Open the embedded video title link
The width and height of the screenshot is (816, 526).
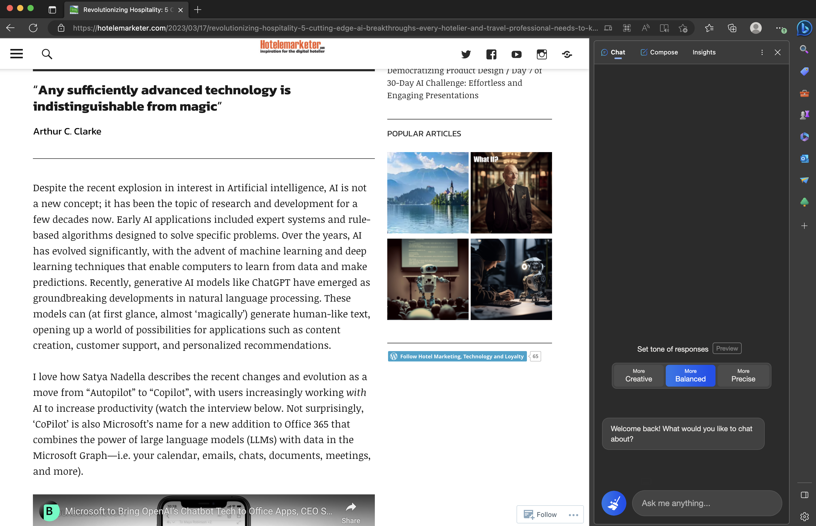point(198,511)
